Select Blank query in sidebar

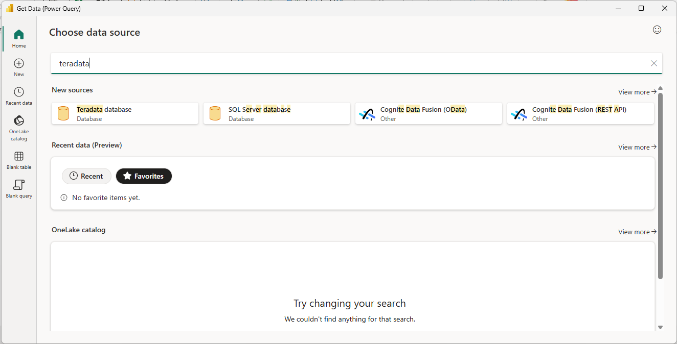coord(19,189)
